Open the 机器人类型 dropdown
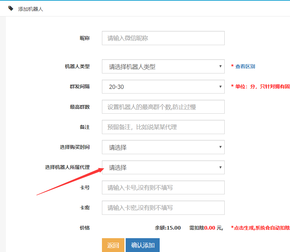The image size is (290, 252). (x=163, y=66)
